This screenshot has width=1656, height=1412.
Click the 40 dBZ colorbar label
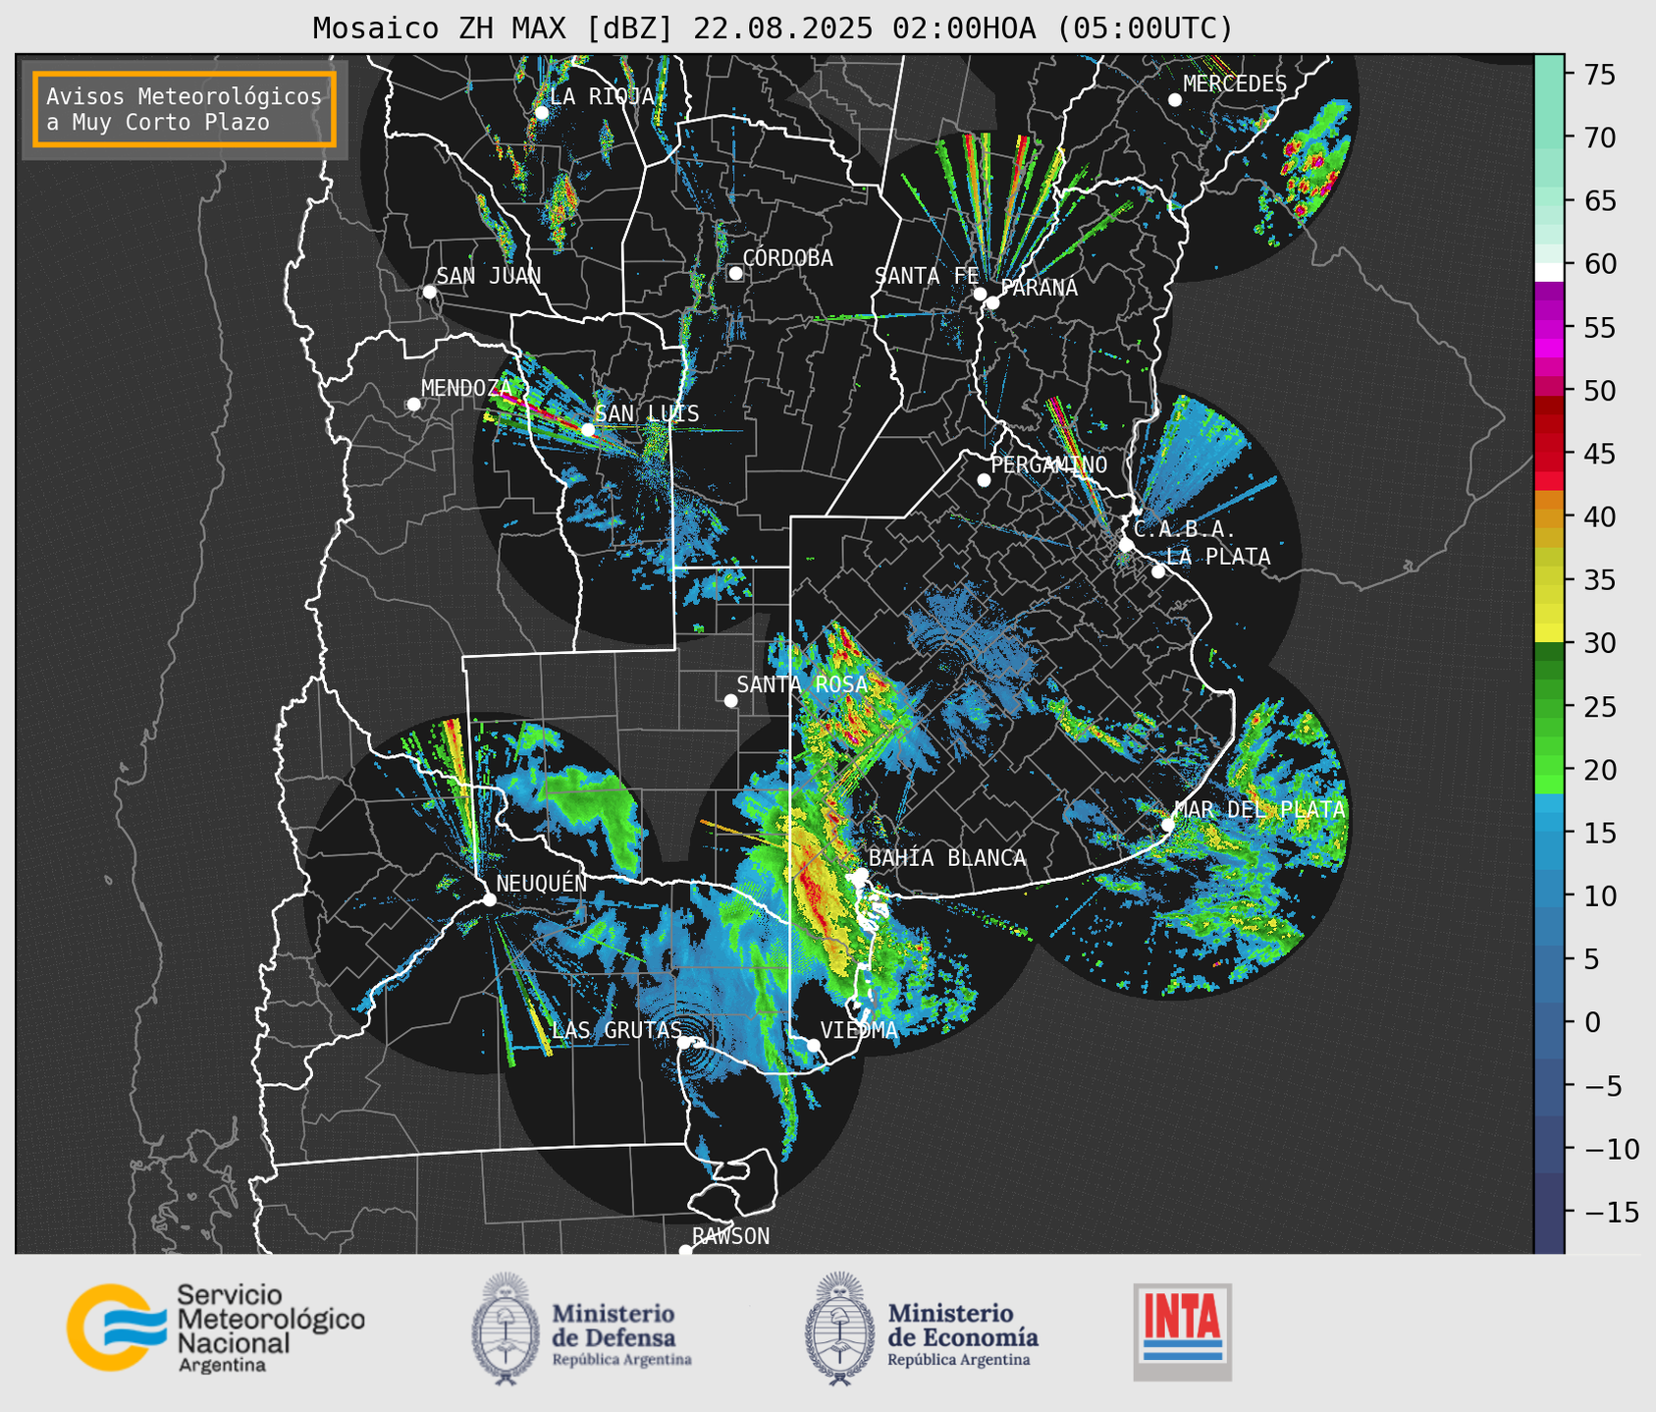tap(1599, 516)
